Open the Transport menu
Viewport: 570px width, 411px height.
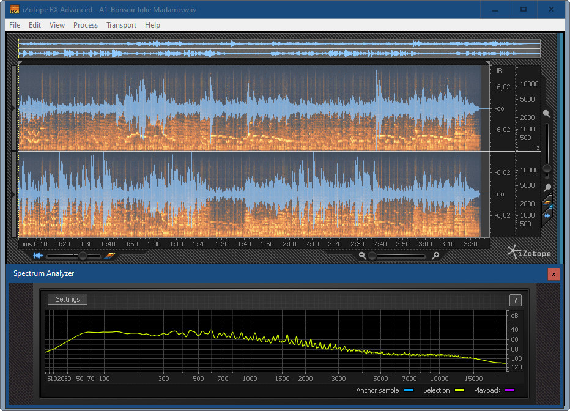(x=121, y=25)
